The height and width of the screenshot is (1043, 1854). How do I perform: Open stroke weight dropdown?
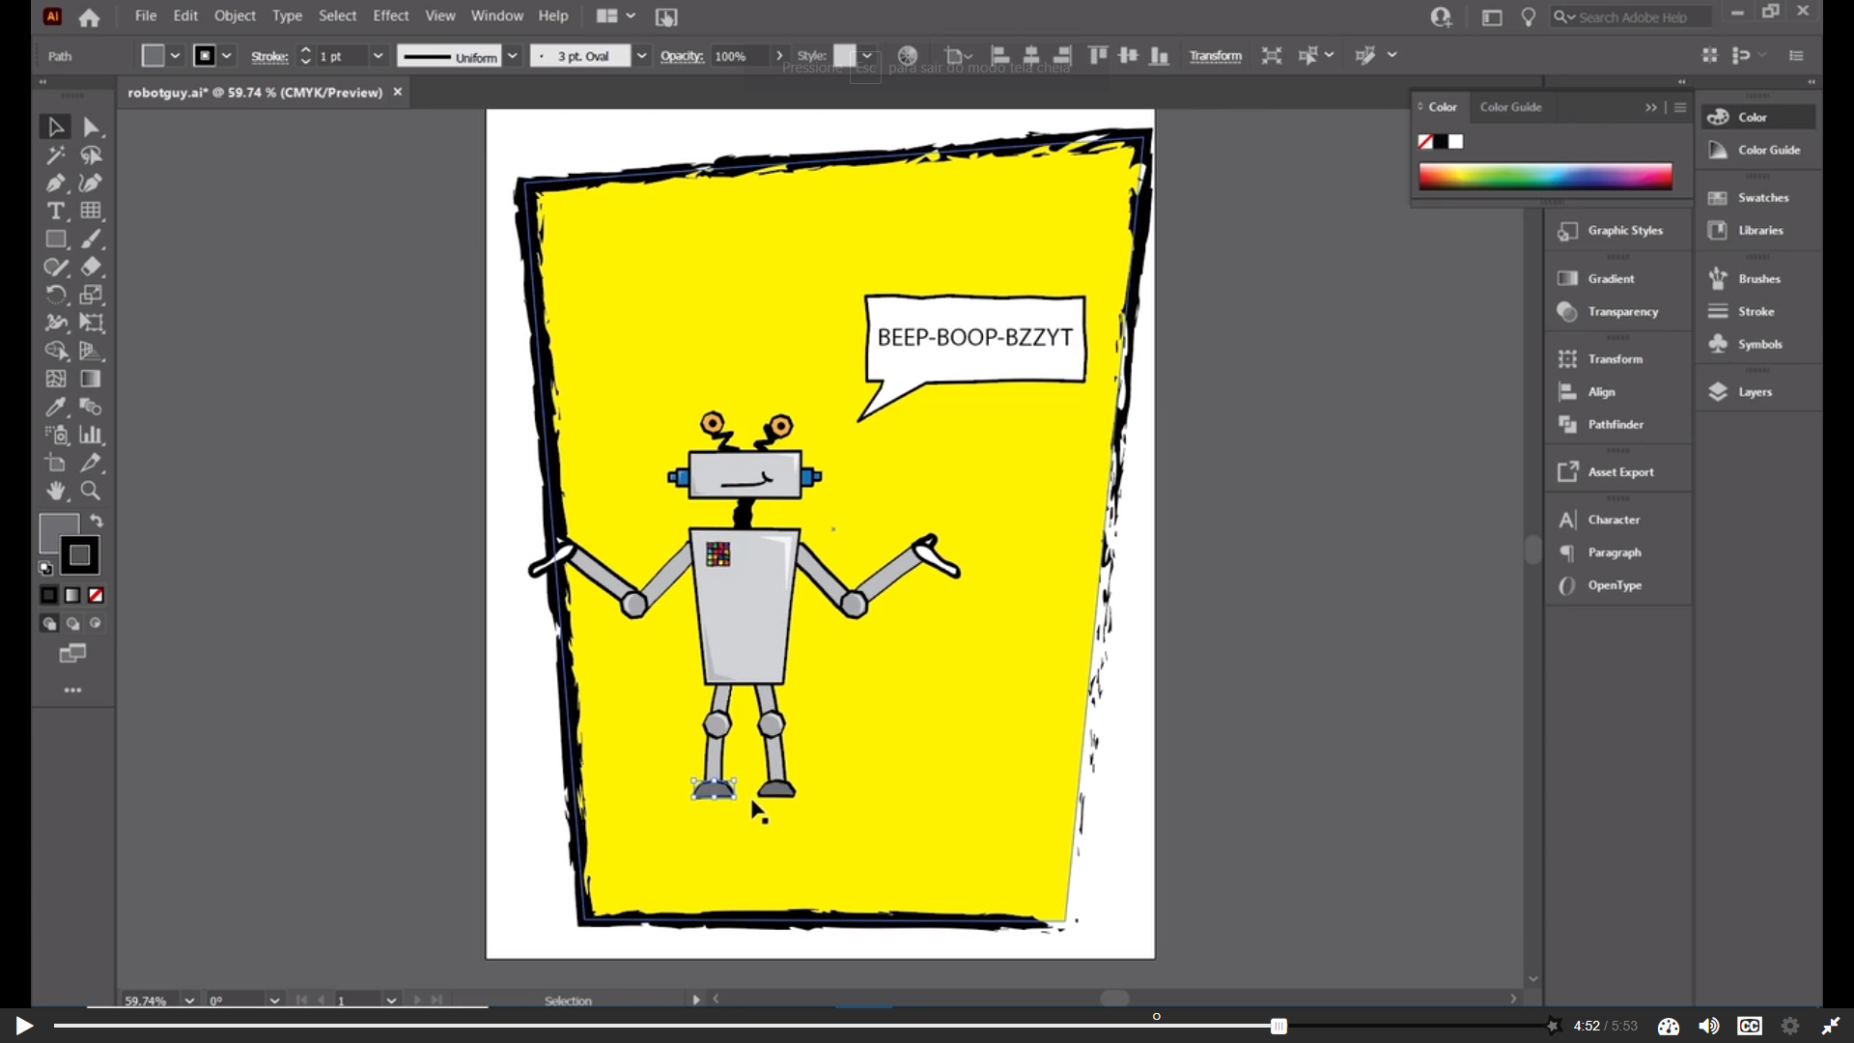(x=378, y=56)
